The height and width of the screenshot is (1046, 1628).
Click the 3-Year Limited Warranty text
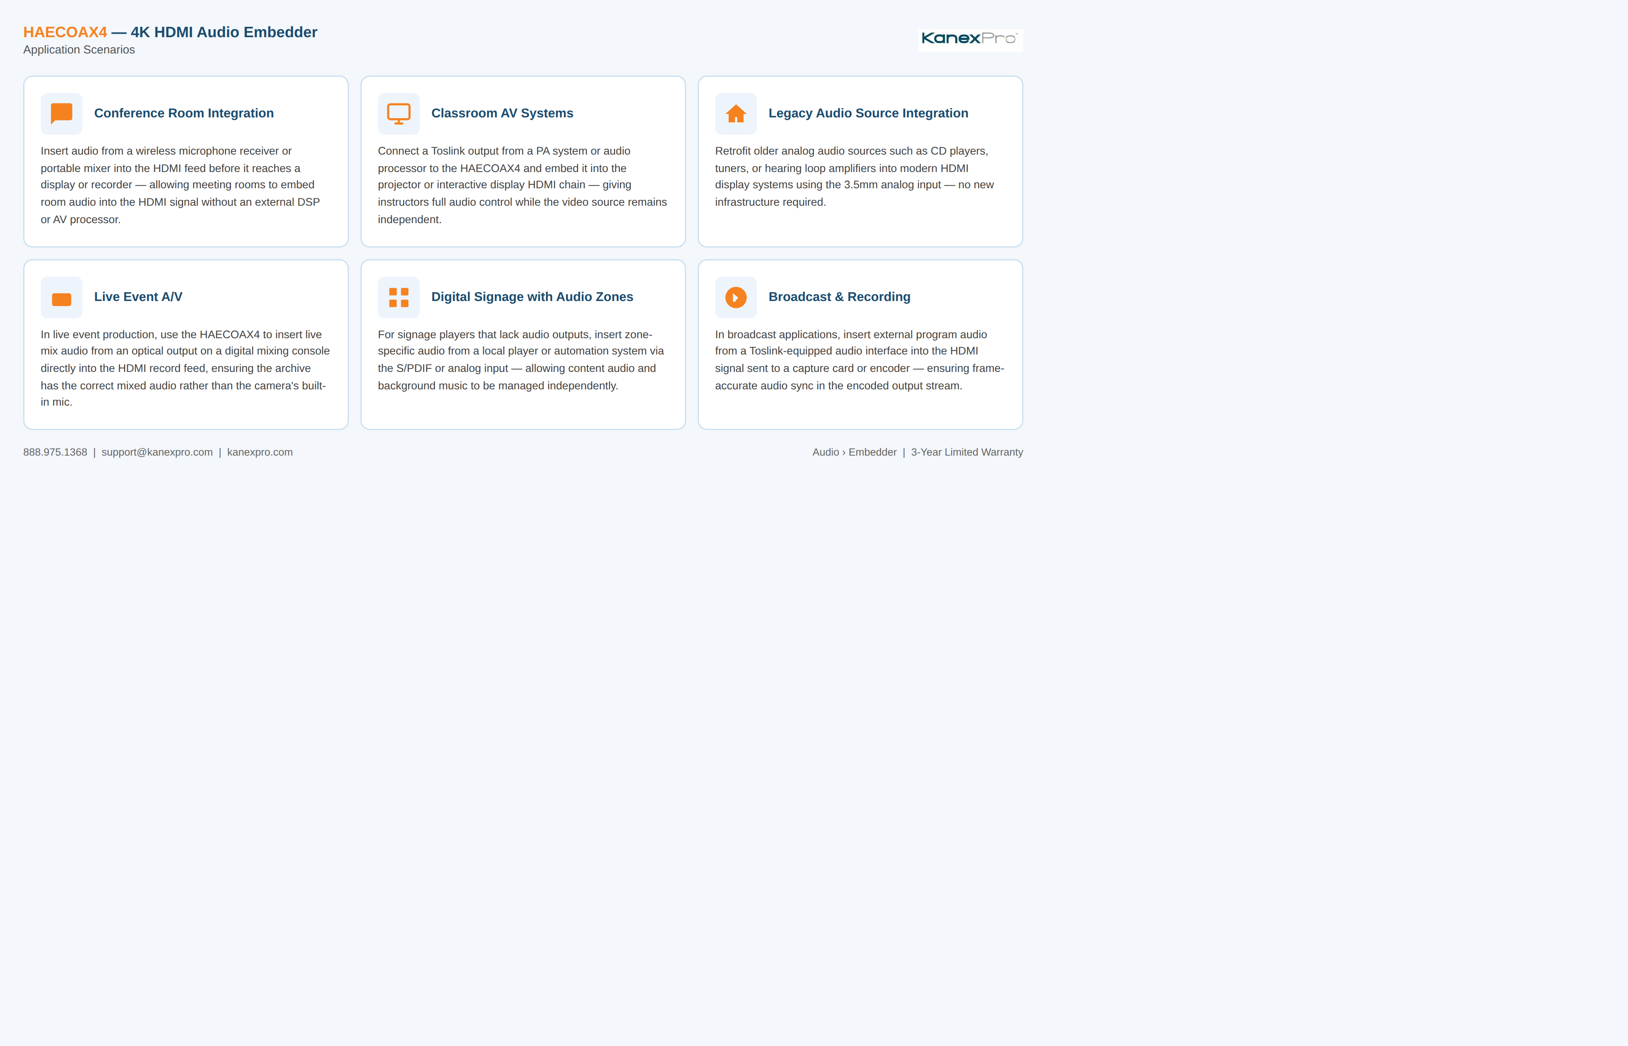(x=967, y=452)
